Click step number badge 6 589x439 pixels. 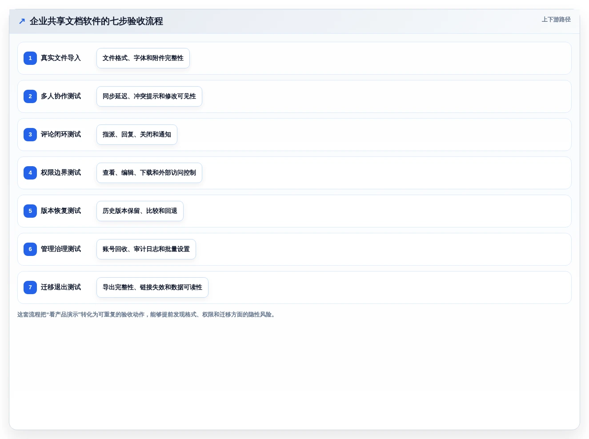click(x=30, y=249)
